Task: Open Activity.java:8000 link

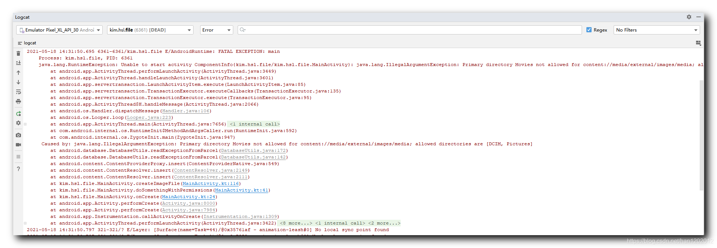Action: coord(189,203)
